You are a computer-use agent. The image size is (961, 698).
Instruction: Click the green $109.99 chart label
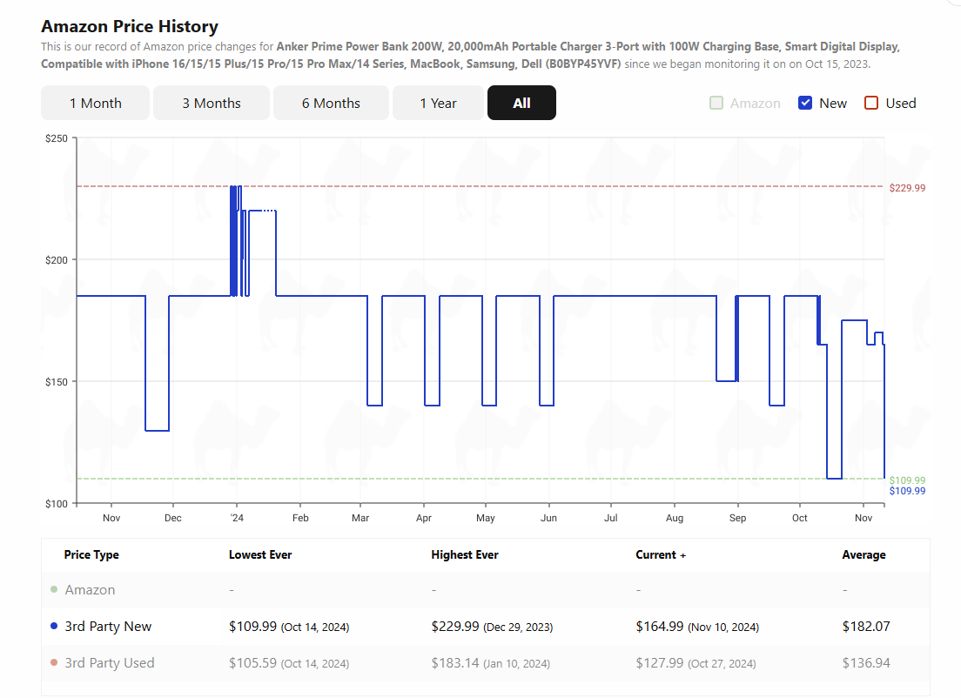(907, 480)
